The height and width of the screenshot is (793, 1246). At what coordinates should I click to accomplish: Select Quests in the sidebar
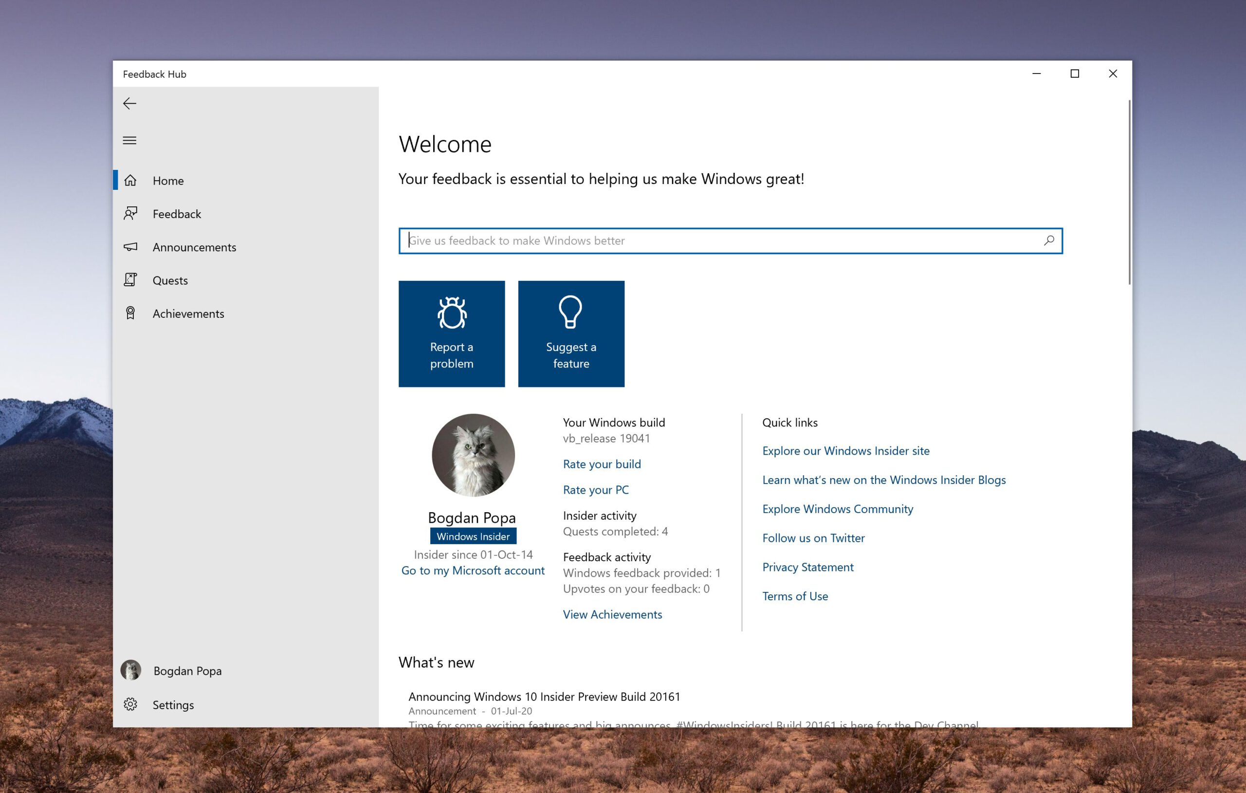click(246, 280)
